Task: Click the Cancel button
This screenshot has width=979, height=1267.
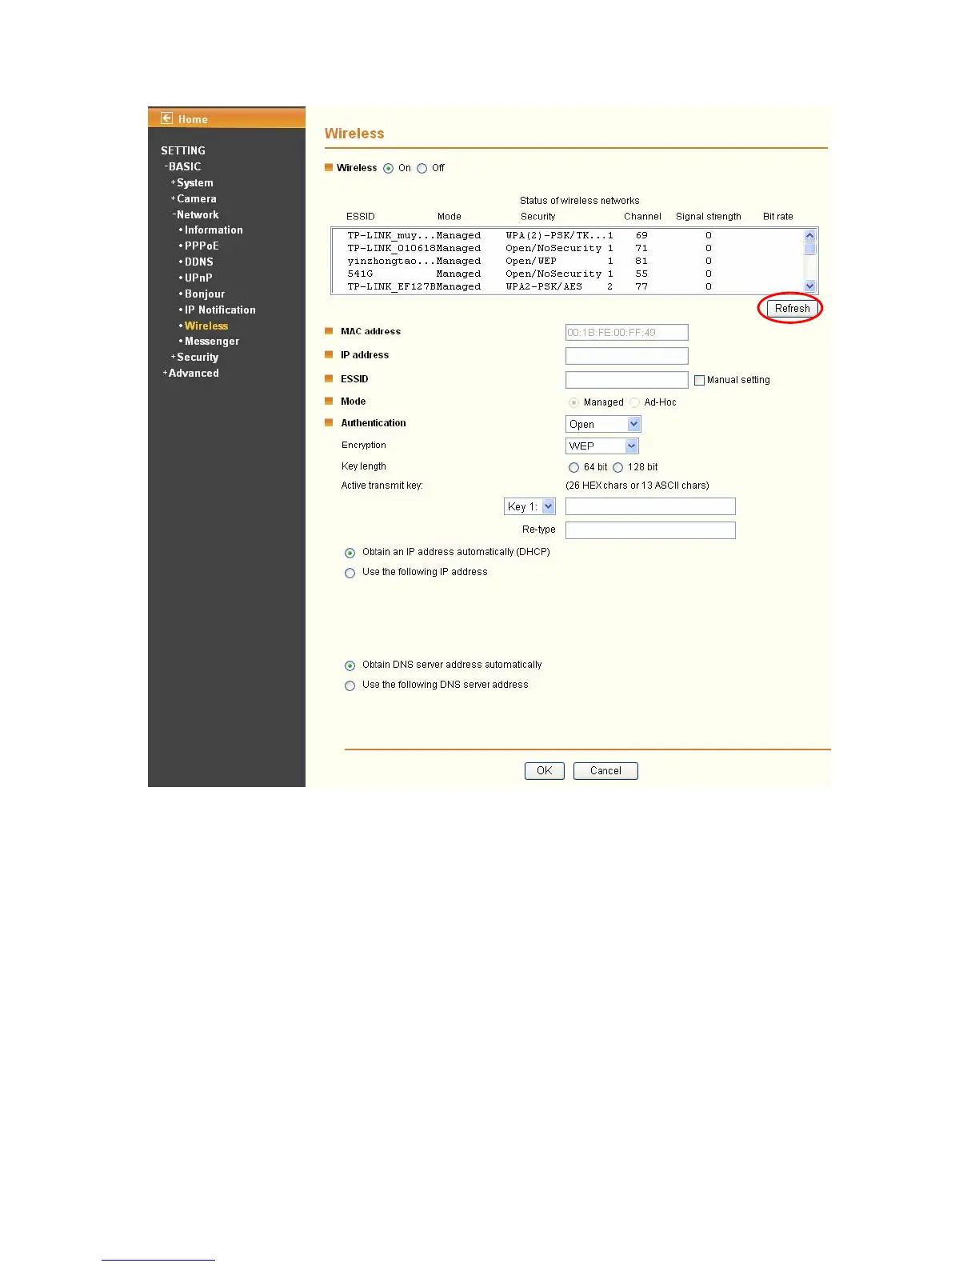Action: (605, 771)
